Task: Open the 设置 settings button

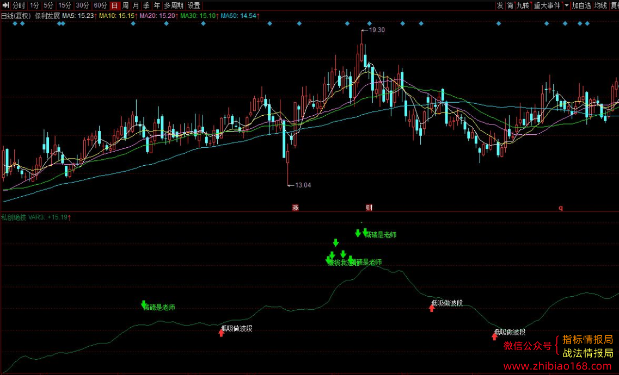Action: pos(194,5)
